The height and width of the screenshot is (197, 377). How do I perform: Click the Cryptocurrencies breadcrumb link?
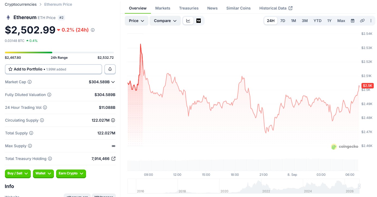click(21, 4)
